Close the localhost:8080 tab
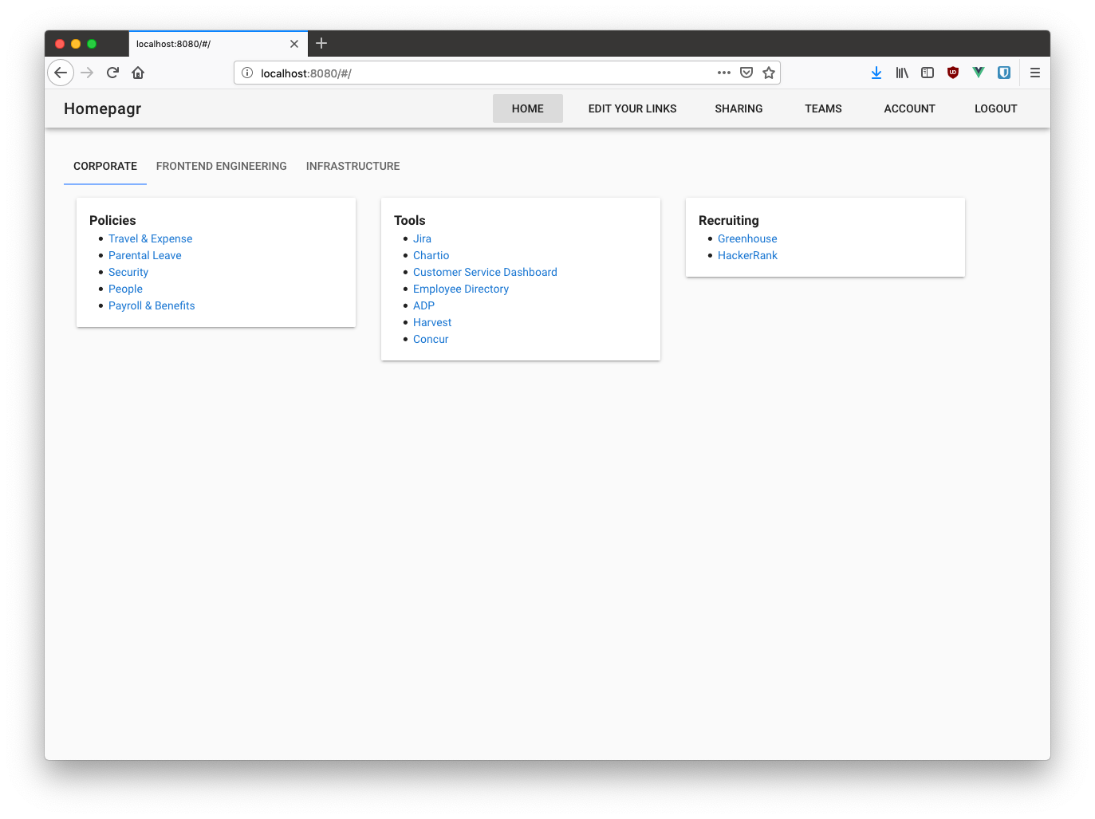 tap(294, 44)
